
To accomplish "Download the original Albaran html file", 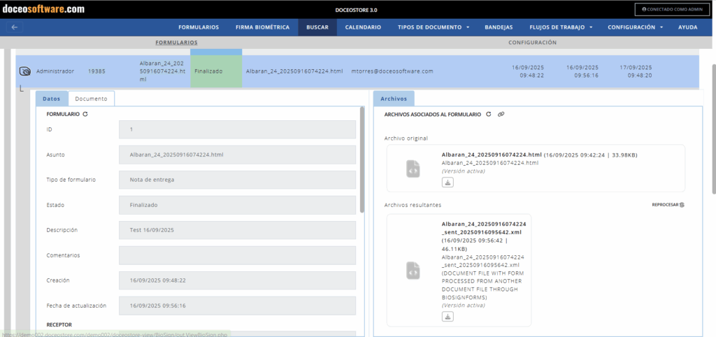I will tap(447, 182).
